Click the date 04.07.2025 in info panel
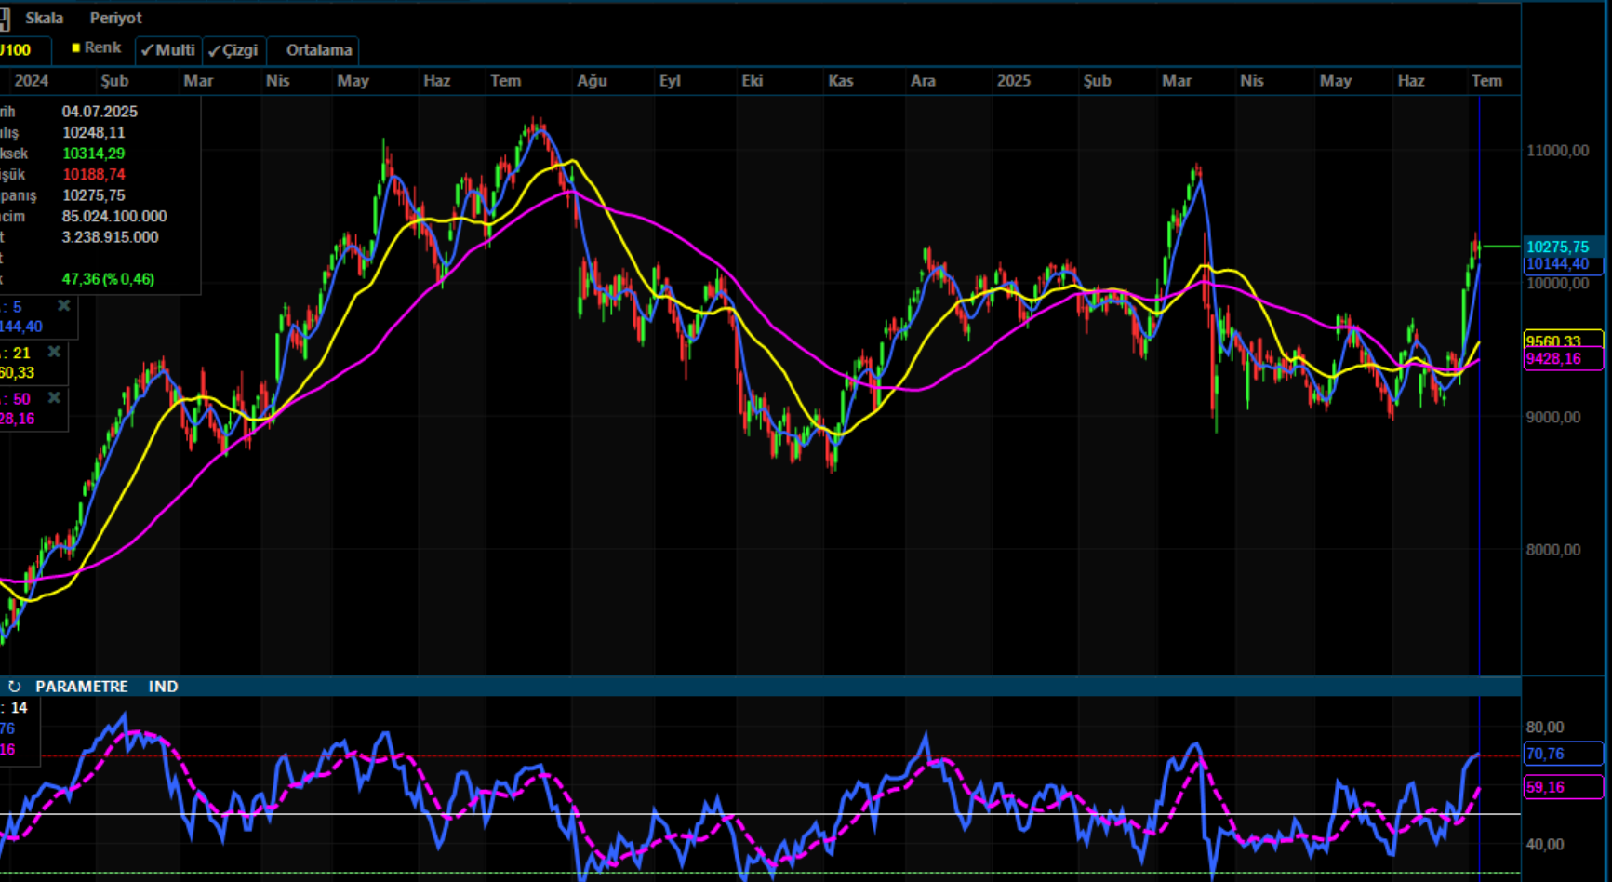This screenshot has width=1612, height=882. click(x=100, y=112)
